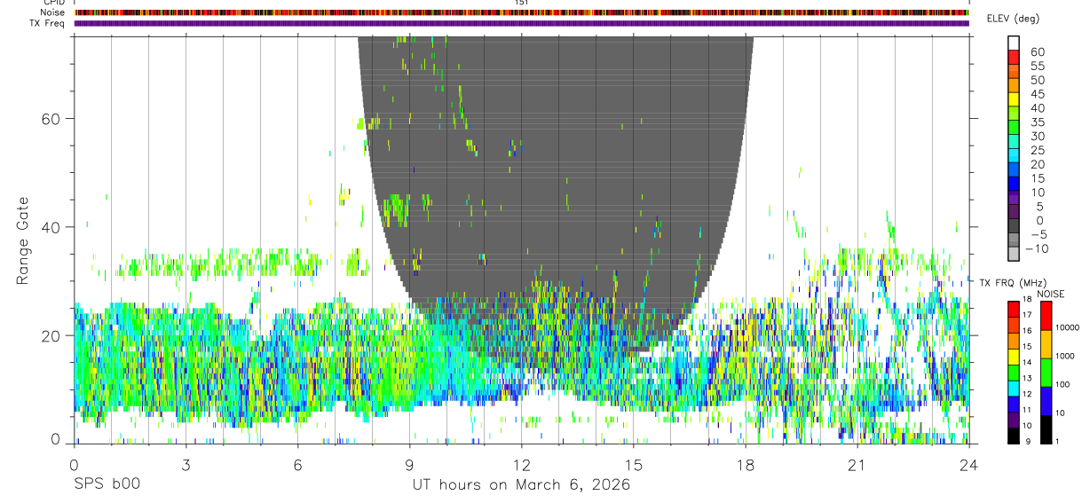Select the black TX FRQ swatch between 10 and 9
Viewport: 1090px width, 503px height.
tap(1014, 436)
